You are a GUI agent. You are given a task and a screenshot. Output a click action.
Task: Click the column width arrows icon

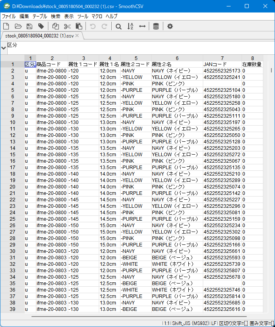pos(142,26)
